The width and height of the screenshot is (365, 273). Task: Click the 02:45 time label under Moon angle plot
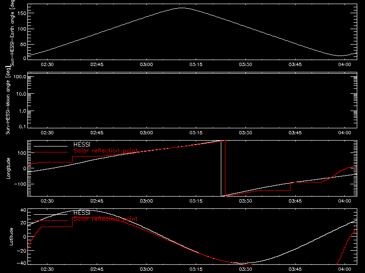point(97,133)
